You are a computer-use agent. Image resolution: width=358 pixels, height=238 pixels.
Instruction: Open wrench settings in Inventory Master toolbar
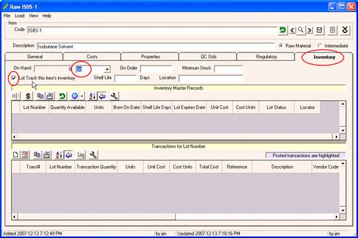tap(114, 96)
